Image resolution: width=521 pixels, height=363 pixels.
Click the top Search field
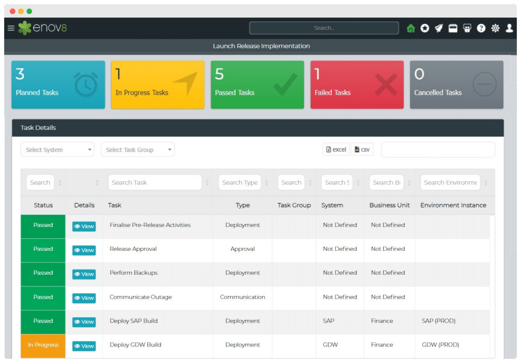pos(324,28)
